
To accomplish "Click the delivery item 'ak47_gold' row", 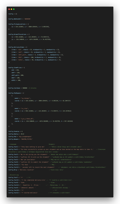I will pyautogui.click(x=37, y=55).
